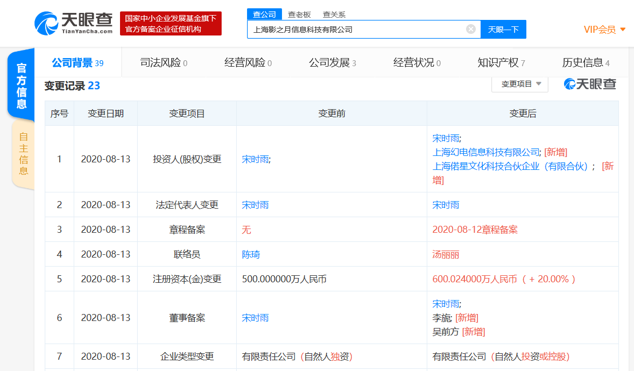
Task: Open the 上海幻电信息科技有限公司 link
Action: pyautogui.click(x=486, y=152)
